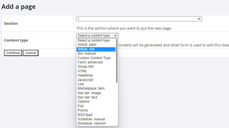This screenshot has width=229, height=128.
Task: Click the Cancel button
Action: (x=31, y=53)
